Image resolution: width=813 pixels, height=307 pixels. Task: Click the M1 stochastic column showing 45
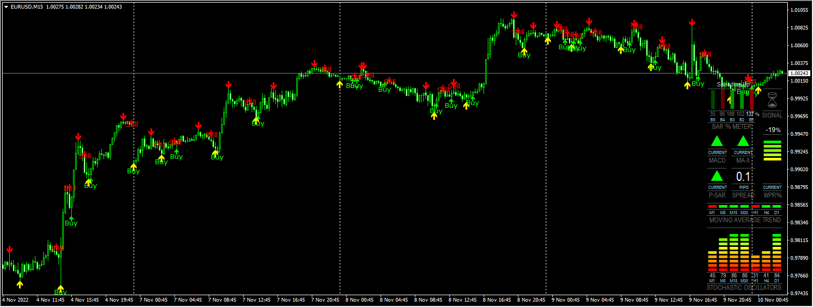click(x=713, y=261)
